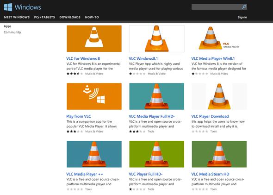Click Music & Video under Play from VLC
273x195 pixels.
click(94, 132)
